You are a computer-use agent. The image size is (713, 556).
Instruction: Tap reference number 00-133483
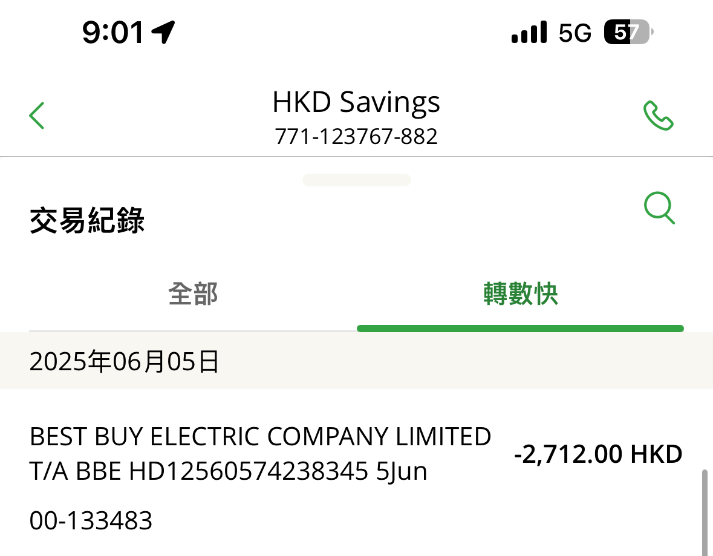(91, 520)
